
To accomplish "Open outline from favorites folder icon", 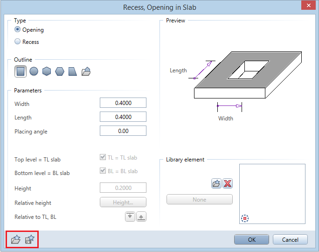I will (x=86, y=71).
